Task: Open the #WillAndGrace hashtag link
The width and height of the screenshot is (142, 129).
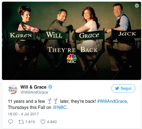Action: 112,101
